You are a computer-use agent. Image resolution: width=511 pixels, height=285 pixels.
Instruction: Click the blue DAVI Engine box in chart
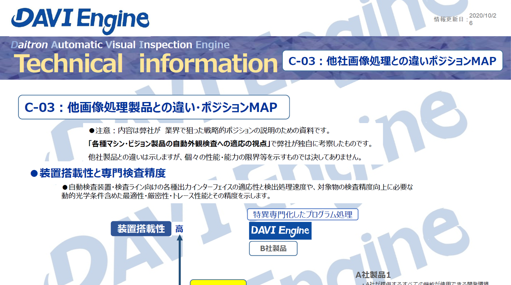pos(280,230)
